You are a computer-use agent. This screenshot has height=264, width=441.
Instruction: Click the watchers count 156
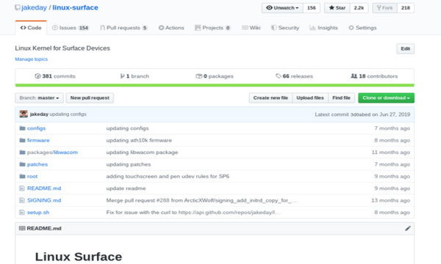tap(312, 8)
